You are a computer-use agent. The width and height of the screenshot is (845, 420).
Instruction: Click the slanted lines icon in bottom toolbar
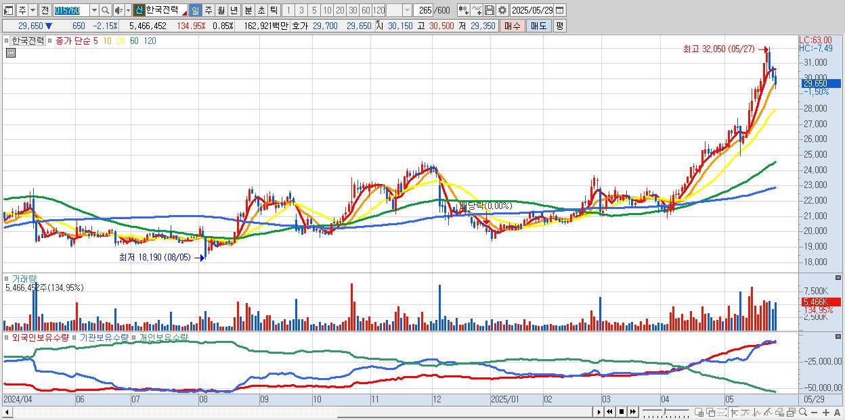(768, 412)
